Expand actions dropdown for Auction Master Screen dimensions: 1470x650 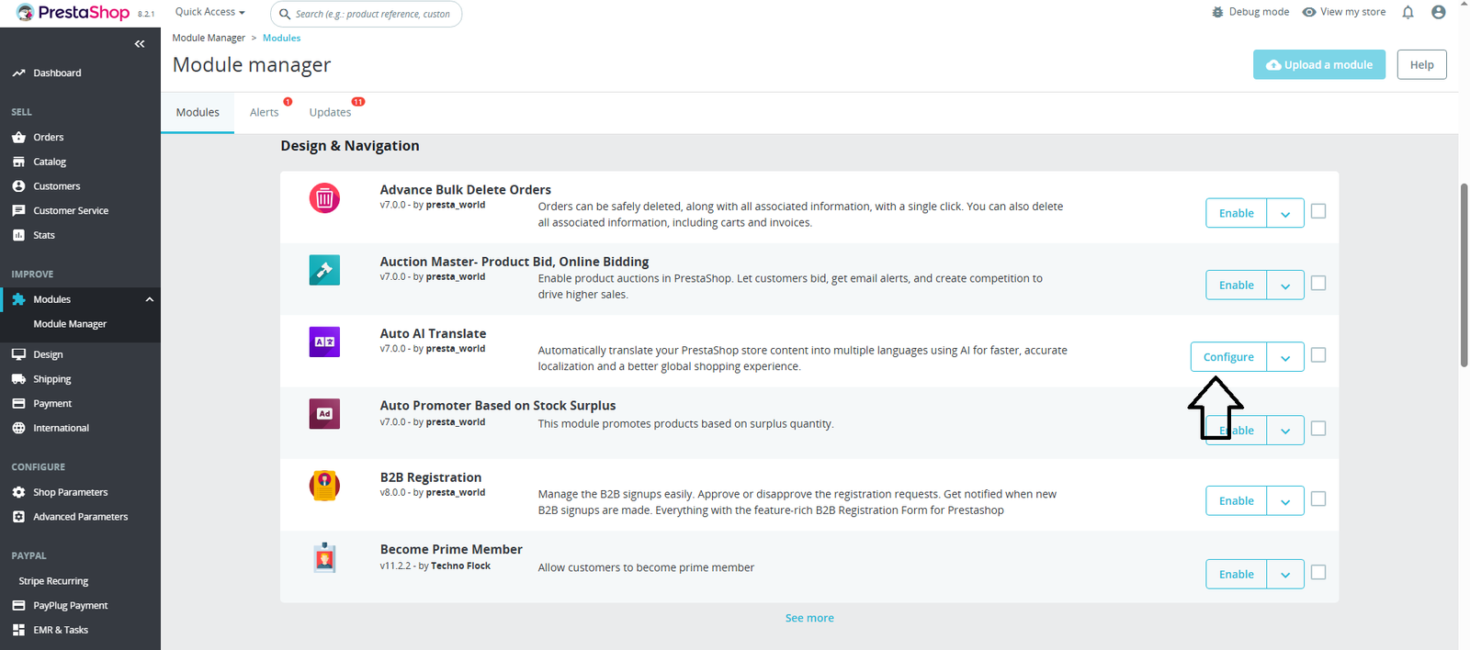[1285, 285]
